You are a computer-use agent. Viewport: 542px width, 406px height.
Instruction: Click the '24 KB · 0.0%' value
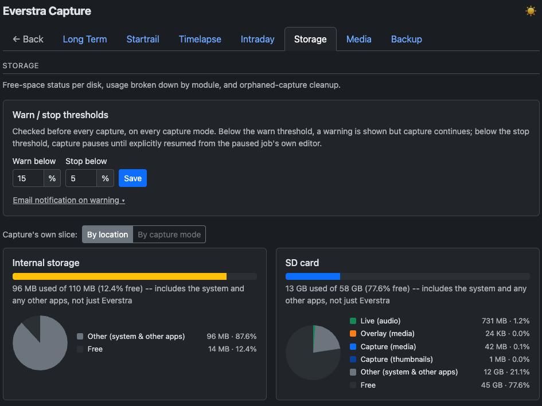507,334
